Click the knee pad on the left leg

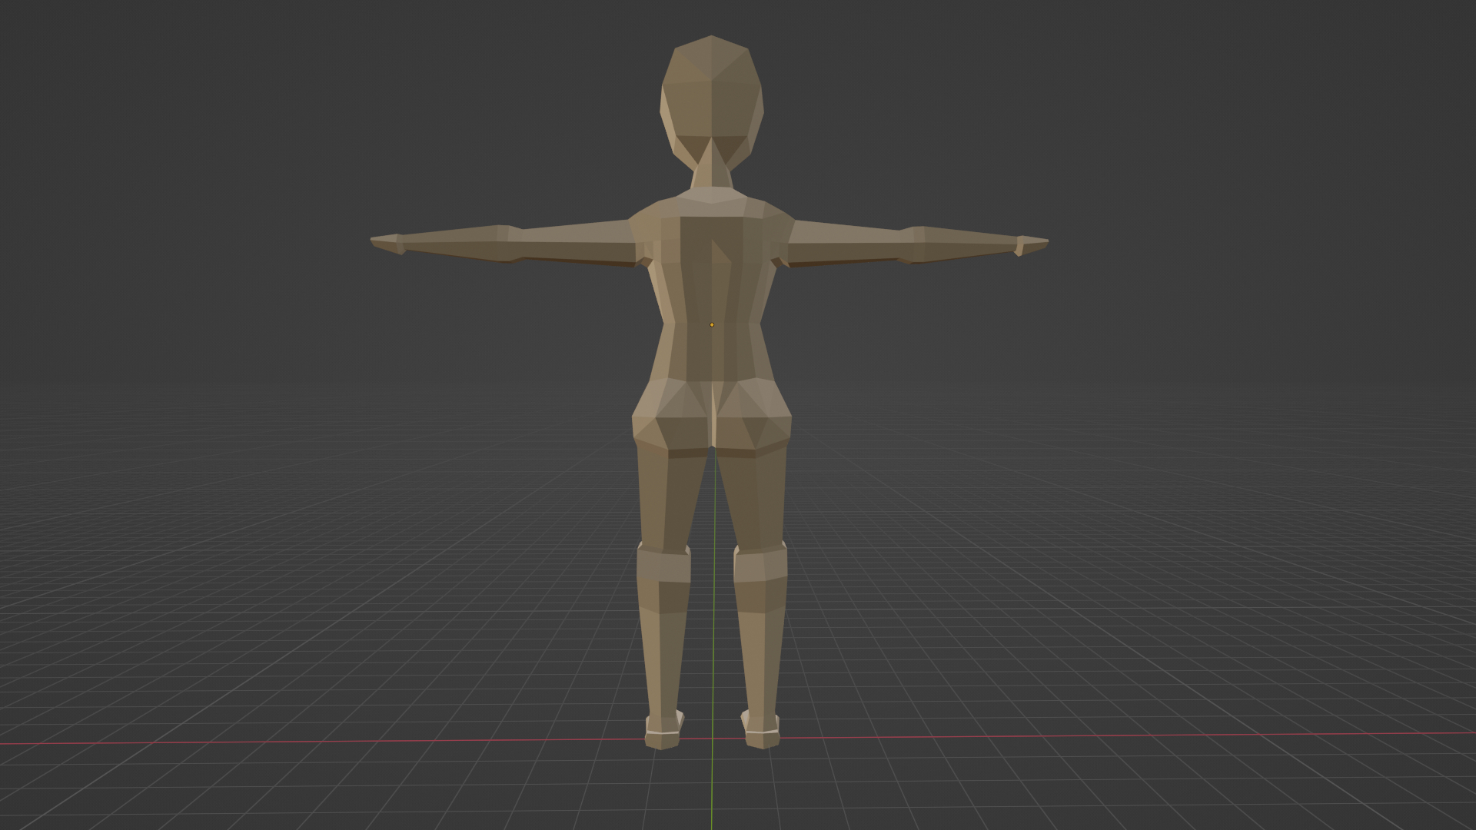pyautogui.click(x=663, y=566)
